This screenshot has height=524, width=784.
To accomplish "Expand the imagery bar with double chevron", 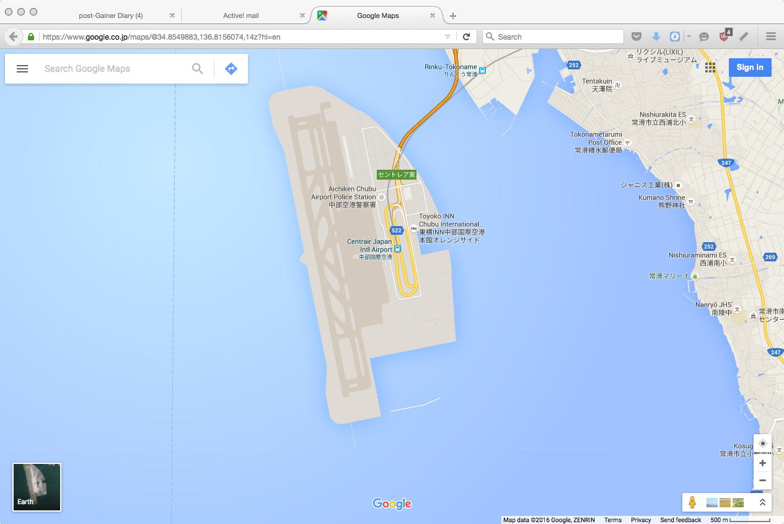I will [x=762, y=502].
